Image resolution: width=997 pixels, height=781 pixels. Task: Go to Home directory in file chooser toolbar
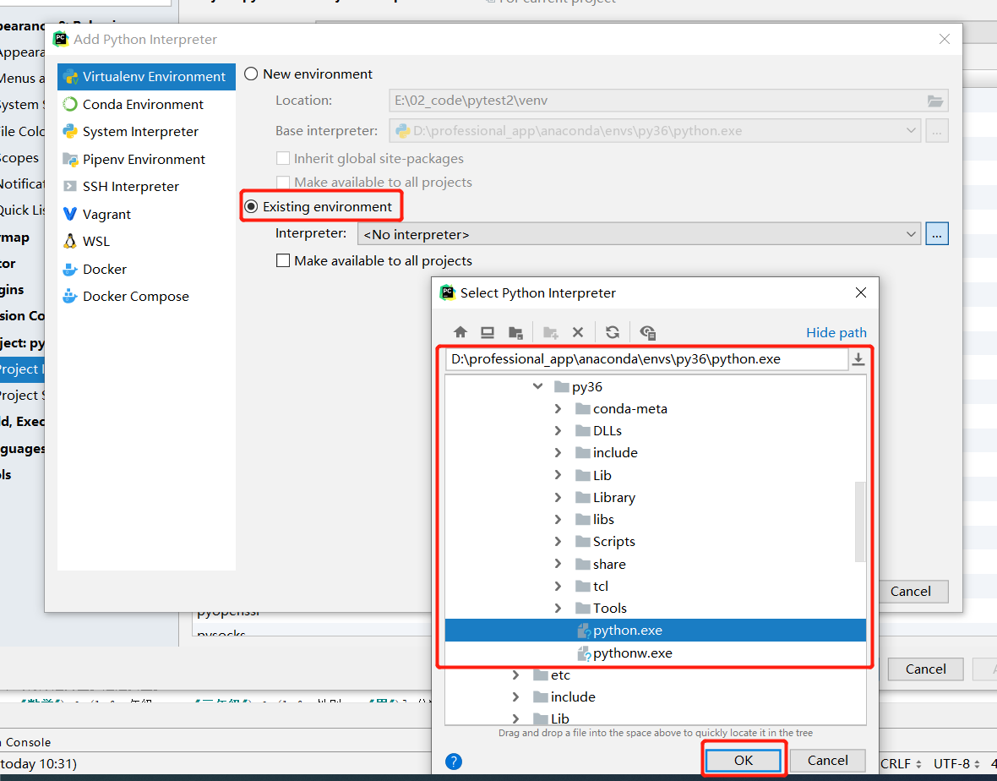click(460, 332)
